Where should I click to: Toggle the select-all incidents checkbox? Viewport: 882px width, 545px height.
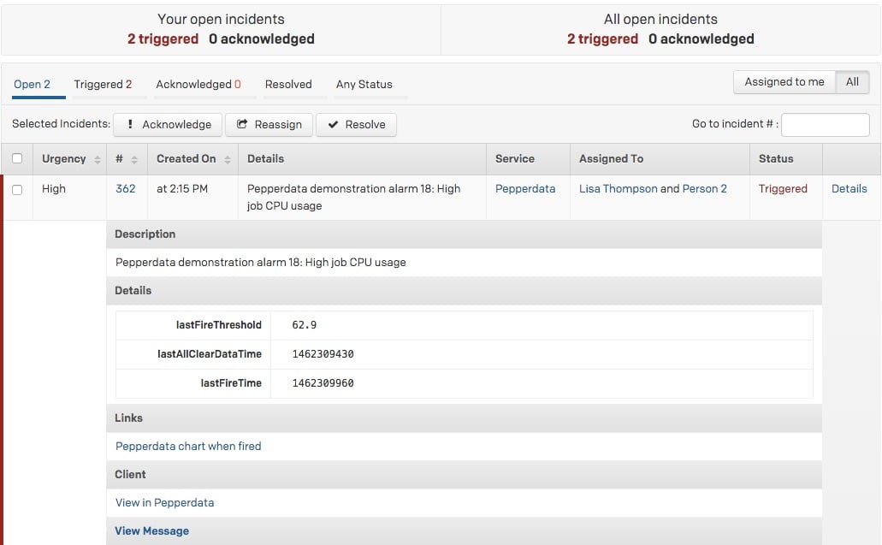[x=17, y=158]
